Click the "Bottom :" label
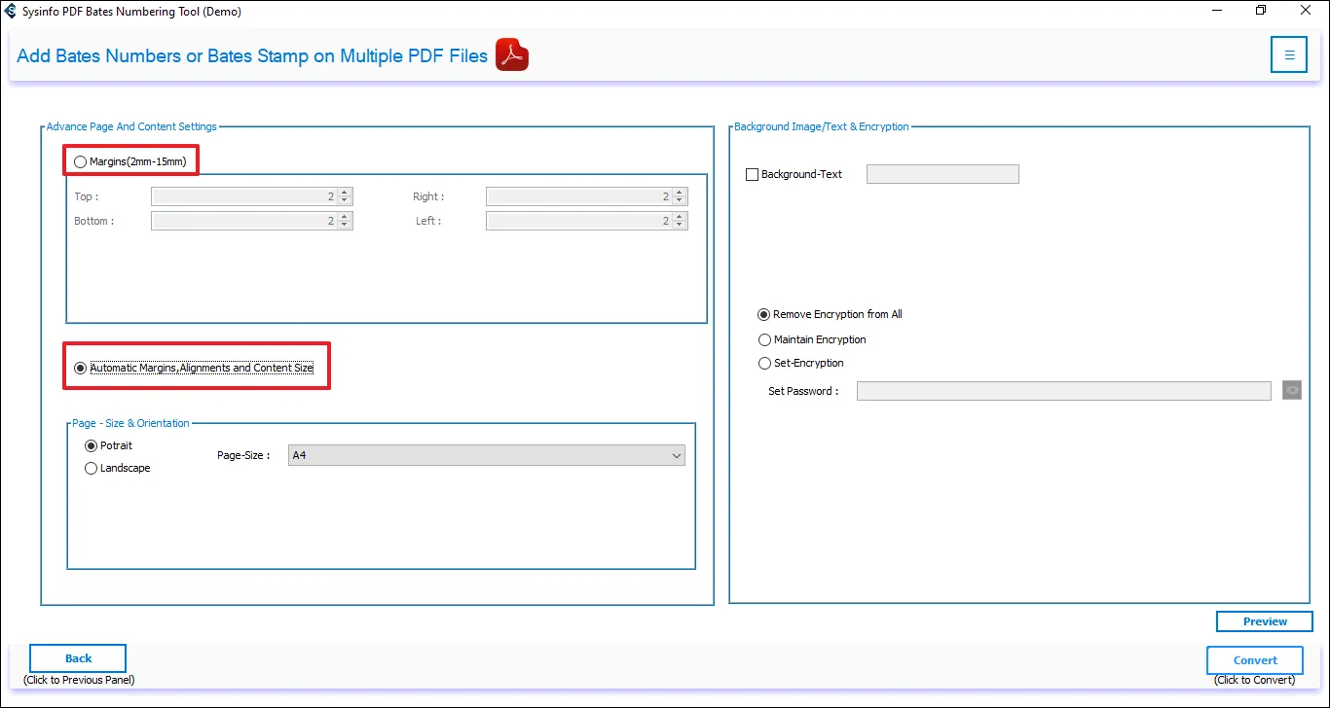Image resolution: width=1330 pixels, height=708 pixels. pyautogui.click(x=94, y=221)
